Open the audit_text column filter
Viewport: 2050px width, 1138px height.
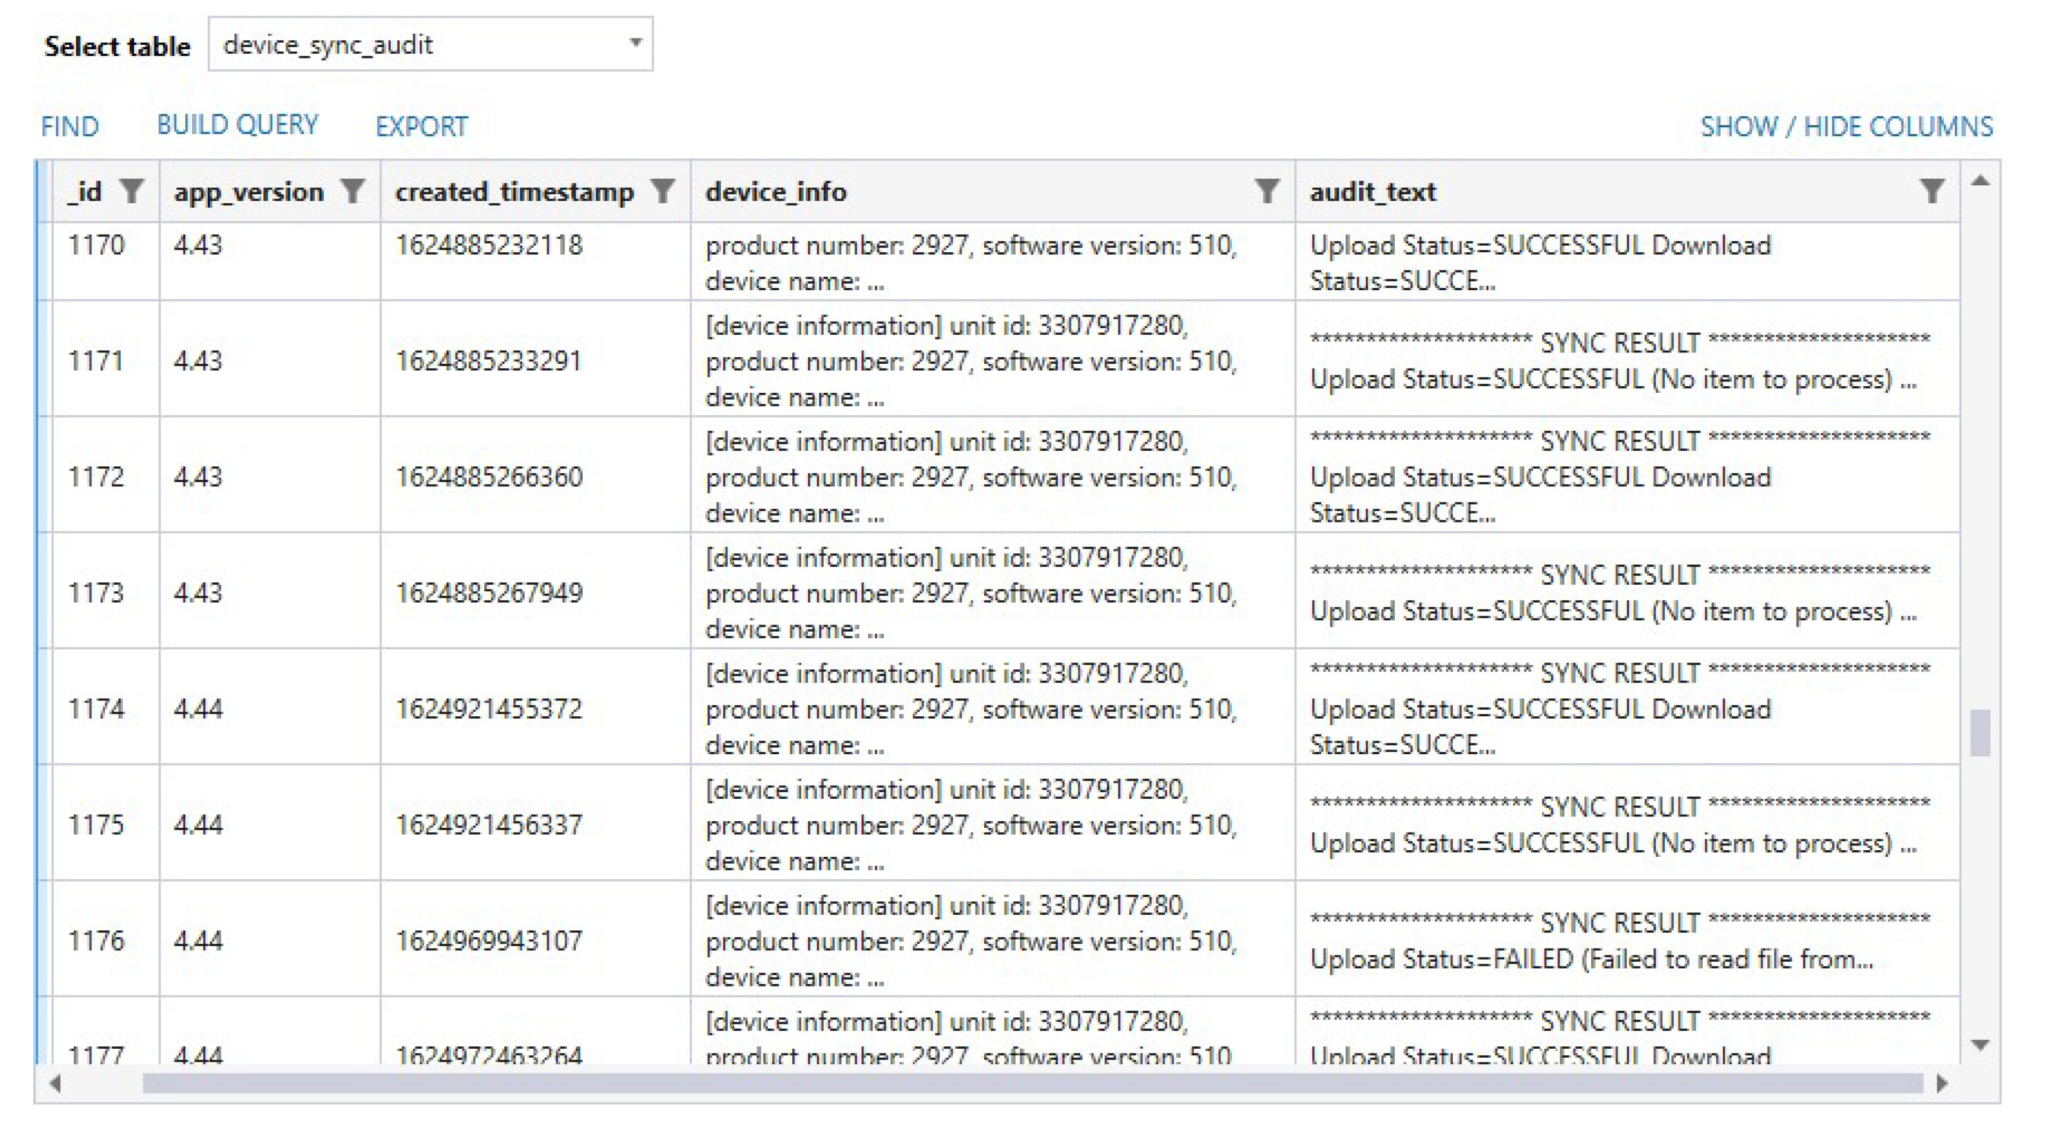click(x=1932, y=191)
